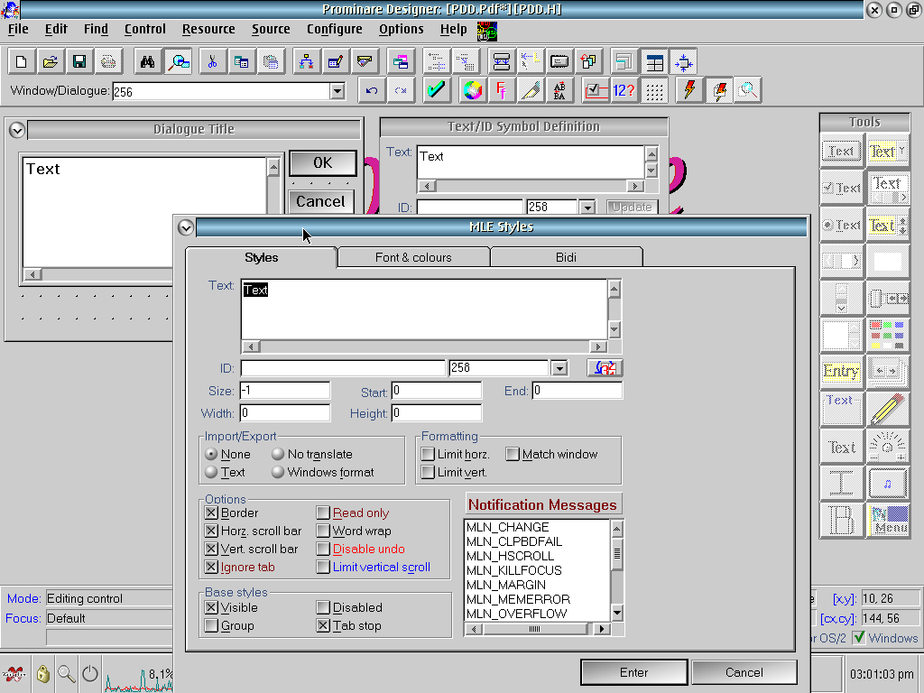Open the ID 258 dropdown in MLE Styles
Image resolution: width=924 pixels, height=693 pixels.
pyautogui.click(x=559, y=368)
